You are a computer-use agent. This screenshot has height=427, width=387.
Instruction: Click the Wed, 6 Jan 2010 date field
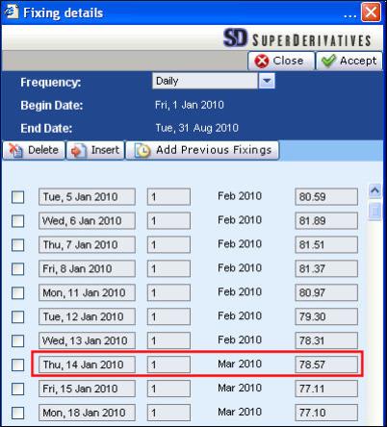[x=87, y=221]
